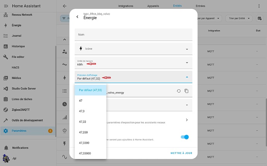Open HACS in the sidebar
Image resolution: width=267 pixels, height=166 pixels.
pyautogui.click(x=15, y=67)
